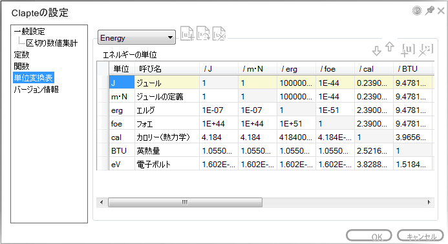
Task: Click 1E+44 in foe row / m·N column
Action: click(257, 123)
